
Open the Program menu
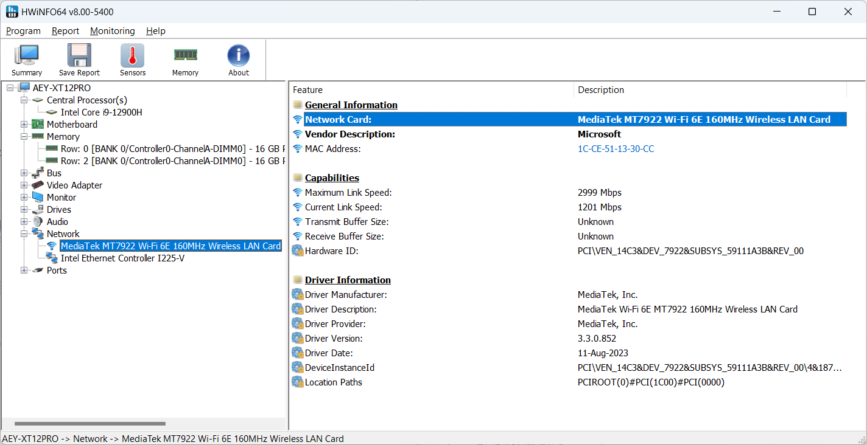pos(24,31)
